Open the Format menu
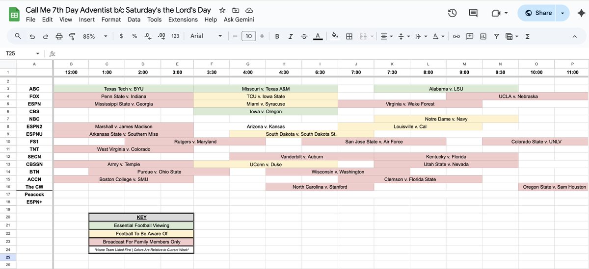589x269 pixels. 111,20
